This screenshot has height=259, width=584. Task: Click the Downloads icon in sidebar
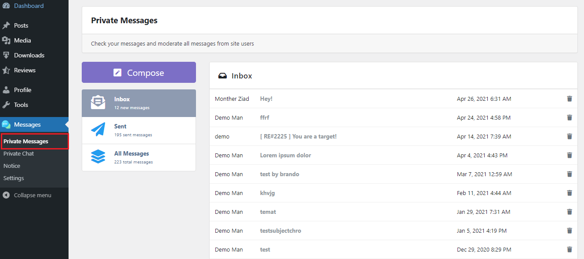(7, 55)
